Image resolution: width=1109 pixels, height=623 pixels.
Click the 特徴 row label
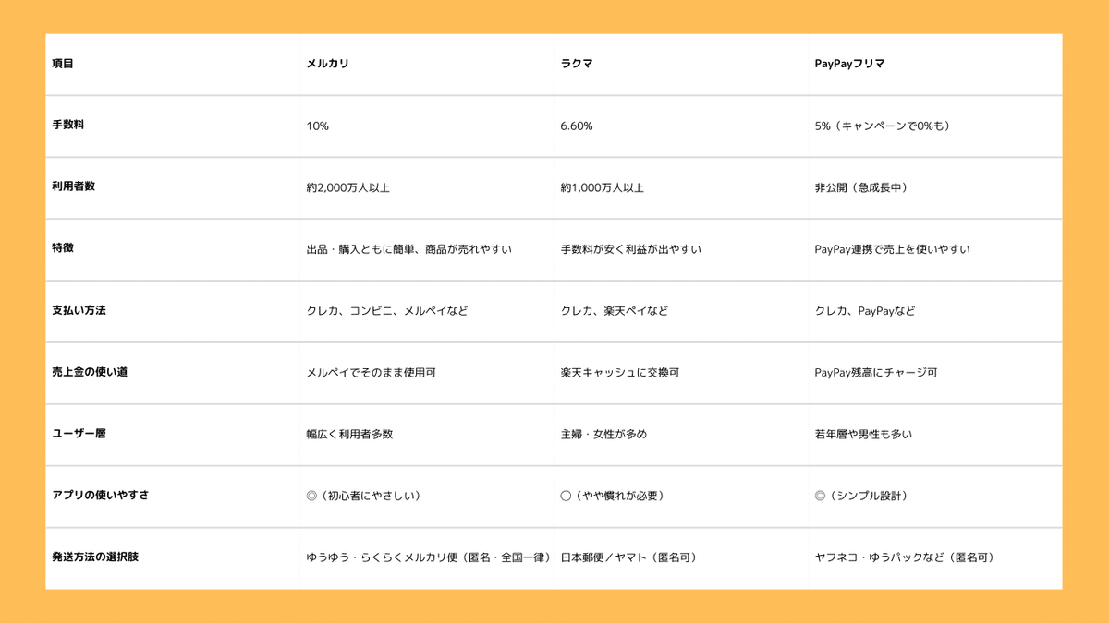(61, 249)
